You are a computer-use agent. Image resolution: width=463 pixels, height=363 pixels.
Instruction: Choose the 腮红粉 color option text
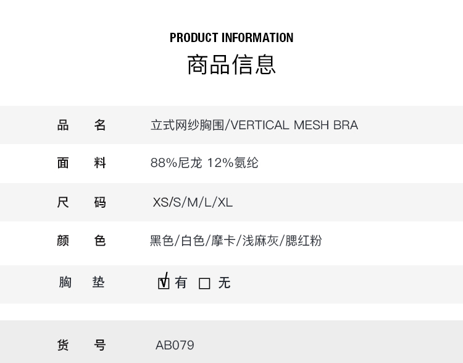(304, 241)
